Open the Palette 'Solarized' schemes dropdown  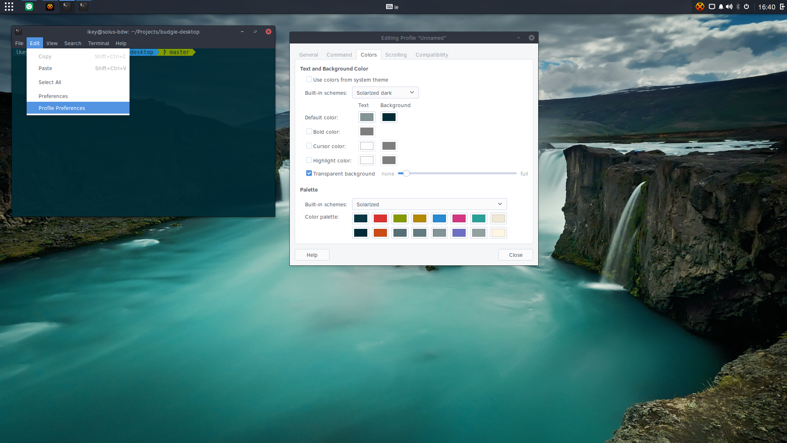[429, 204]
